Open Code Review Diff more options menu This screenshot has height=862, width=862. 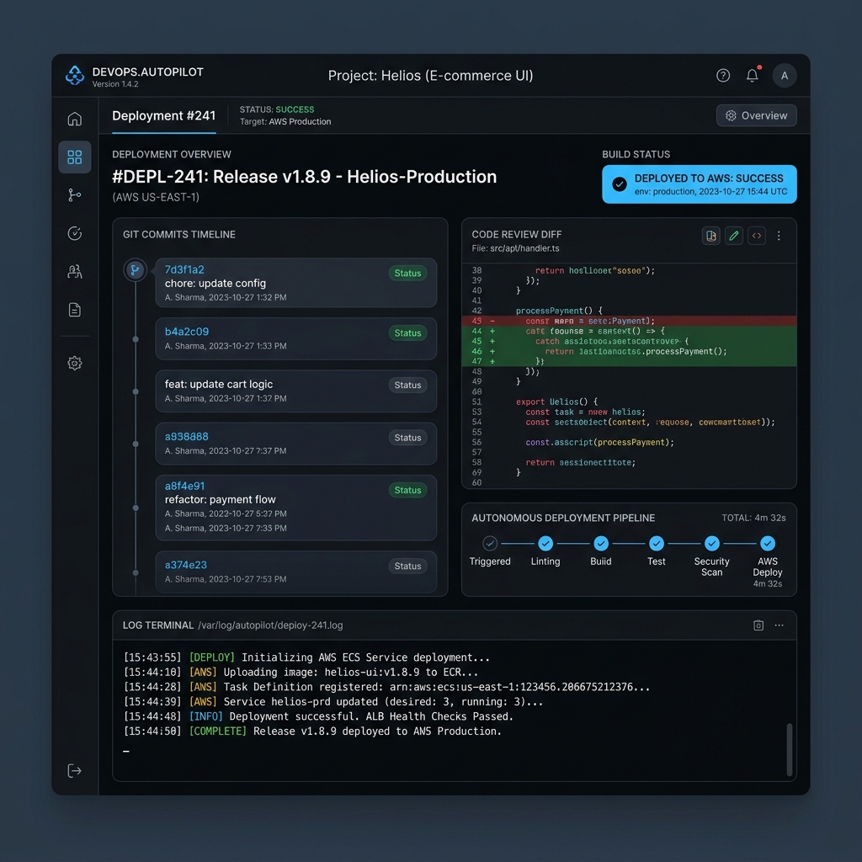click(779, 236)
